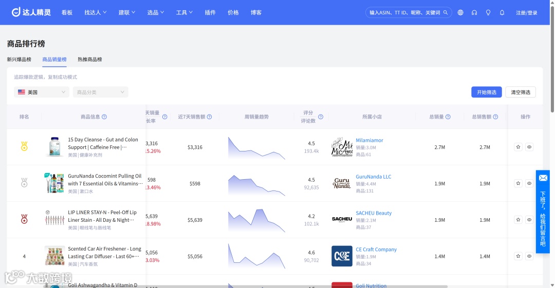
Task: Click the CE Craft Company logo
Action: [342, 256]
